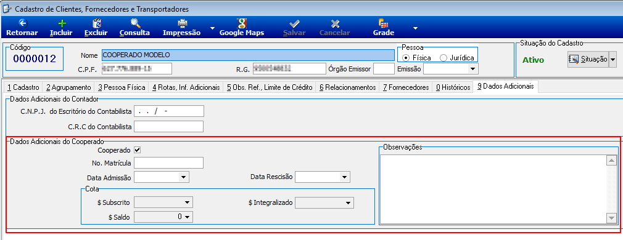Toggle the Cooperado checkbox
This screenshot has height=240, width=623.
(x=138, y=150)
